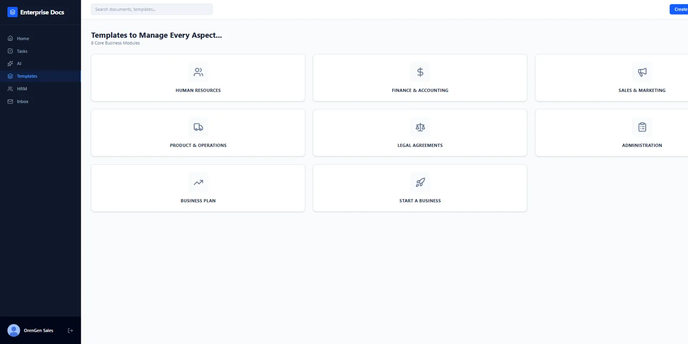Click the Inbox envelope icon in sidebar
Viewport: 688px width, 344px height.
coord(10,101)
